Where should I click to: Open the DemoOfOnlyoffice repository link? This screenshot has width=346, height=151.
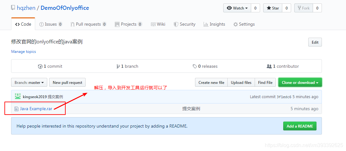pos(65,8)
